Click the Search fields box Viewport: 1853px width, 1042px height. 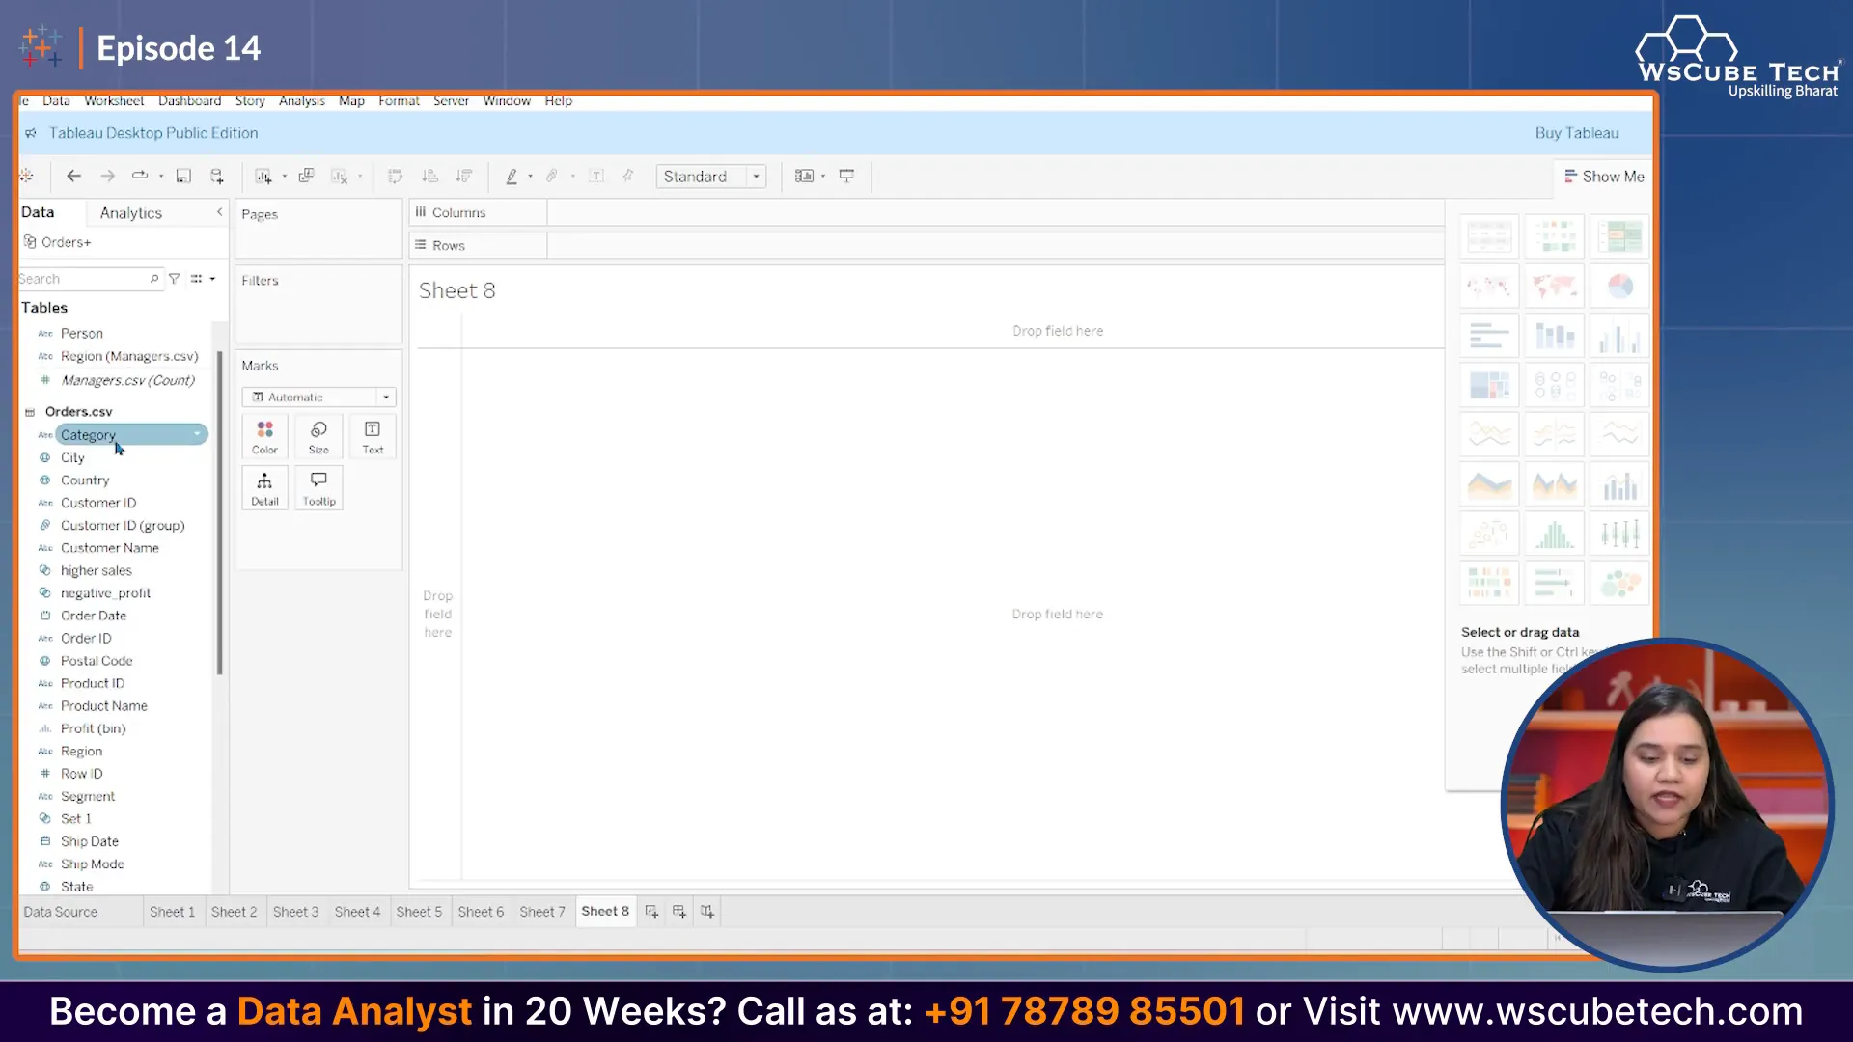point(89,279)
